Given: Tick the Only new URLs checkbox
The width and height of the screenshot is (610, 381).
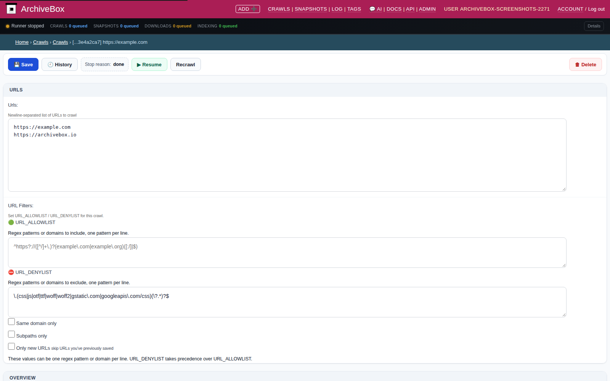Looking at the screenshot, I should 11,346.
